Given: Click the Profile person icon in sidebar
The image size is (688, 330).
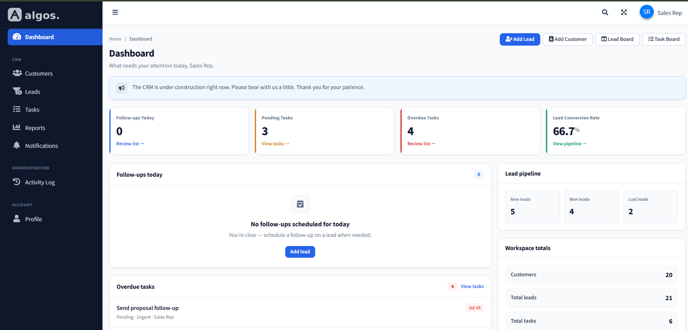Looking at the screenshot, I should point(17,219).
